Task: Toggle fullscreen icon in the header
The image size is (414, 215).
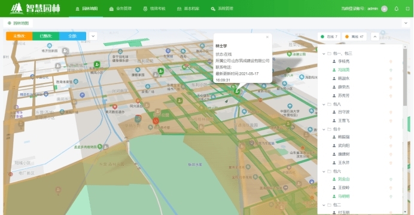Action: [x=407, y=9]
